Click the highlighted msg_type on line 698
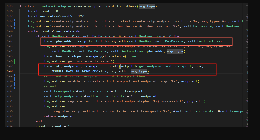The width and height of the screenshot is (260, 140). pyautogui.click(x=139, y=71)
